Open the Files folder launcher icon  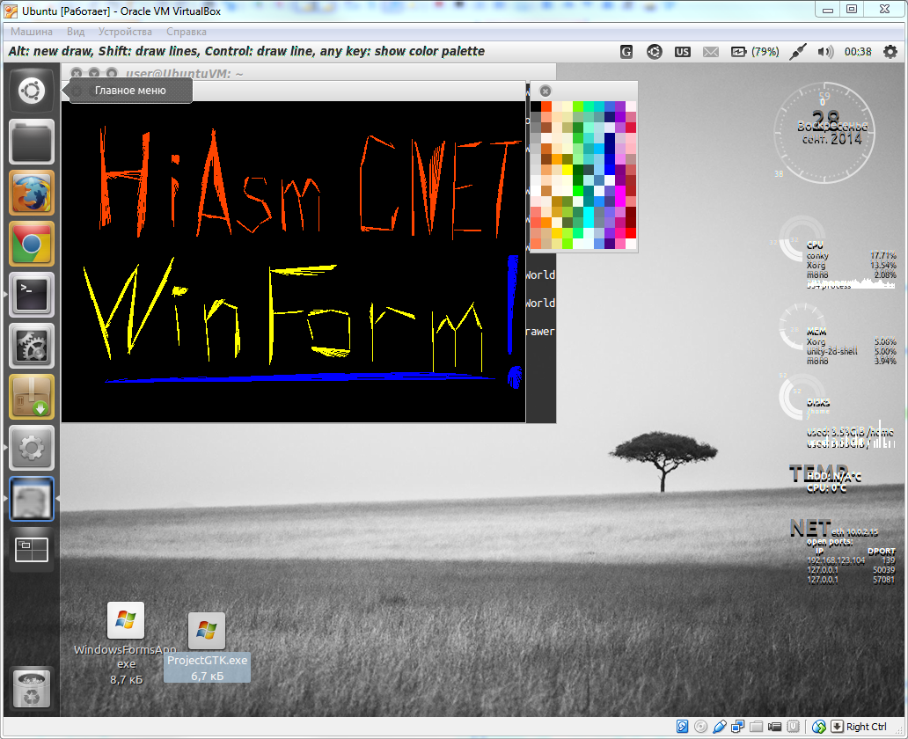click(x=32, y=141)
